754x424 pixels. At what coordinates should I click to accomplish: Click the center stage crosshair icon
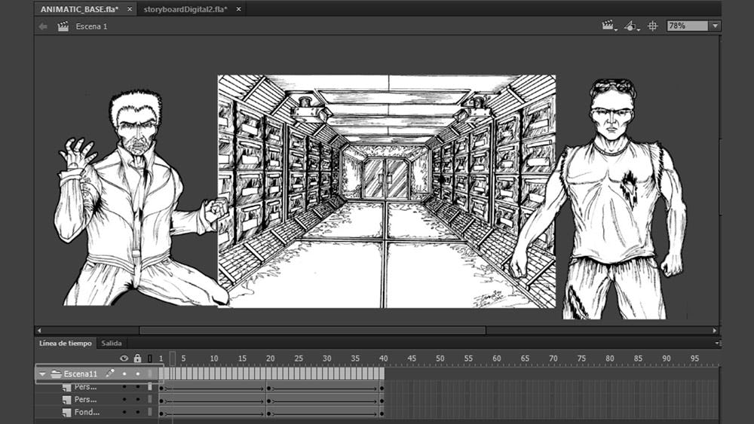[x=652, y=26]
